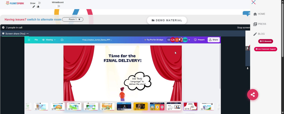The image size is (284, 114).
Task: Click the cloud save status icon
Action: 62,40
